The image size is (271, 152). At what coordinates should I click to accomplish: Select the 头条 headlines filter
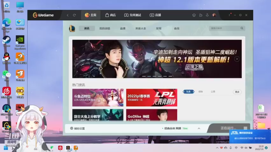click(x=188, y=92)
